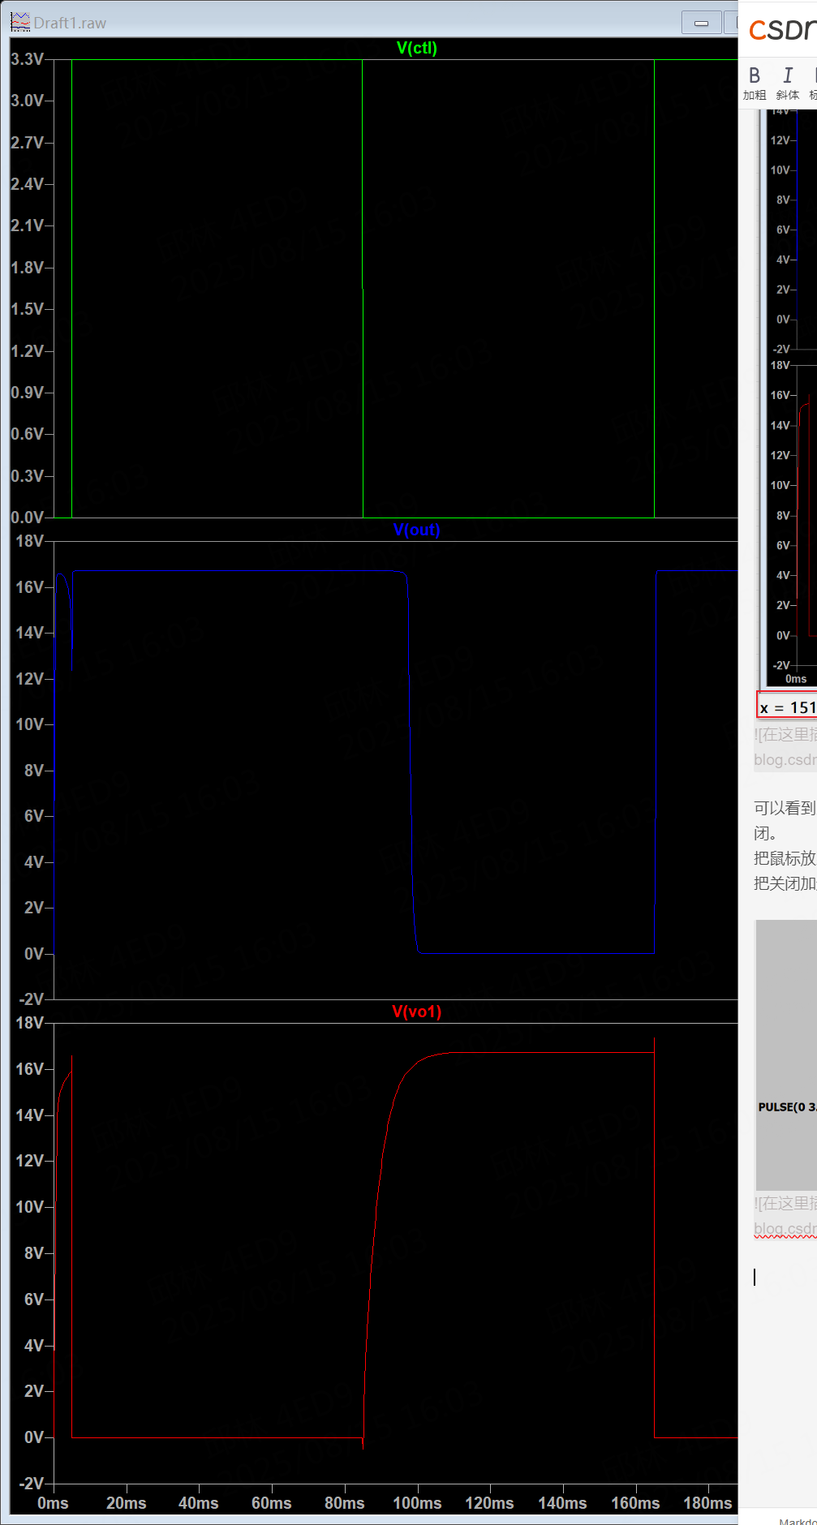Click the Bold (加粗) button in CSDN editor
Image resolution: width=817 pixels, height=1525 pixels.
[755, 84]
